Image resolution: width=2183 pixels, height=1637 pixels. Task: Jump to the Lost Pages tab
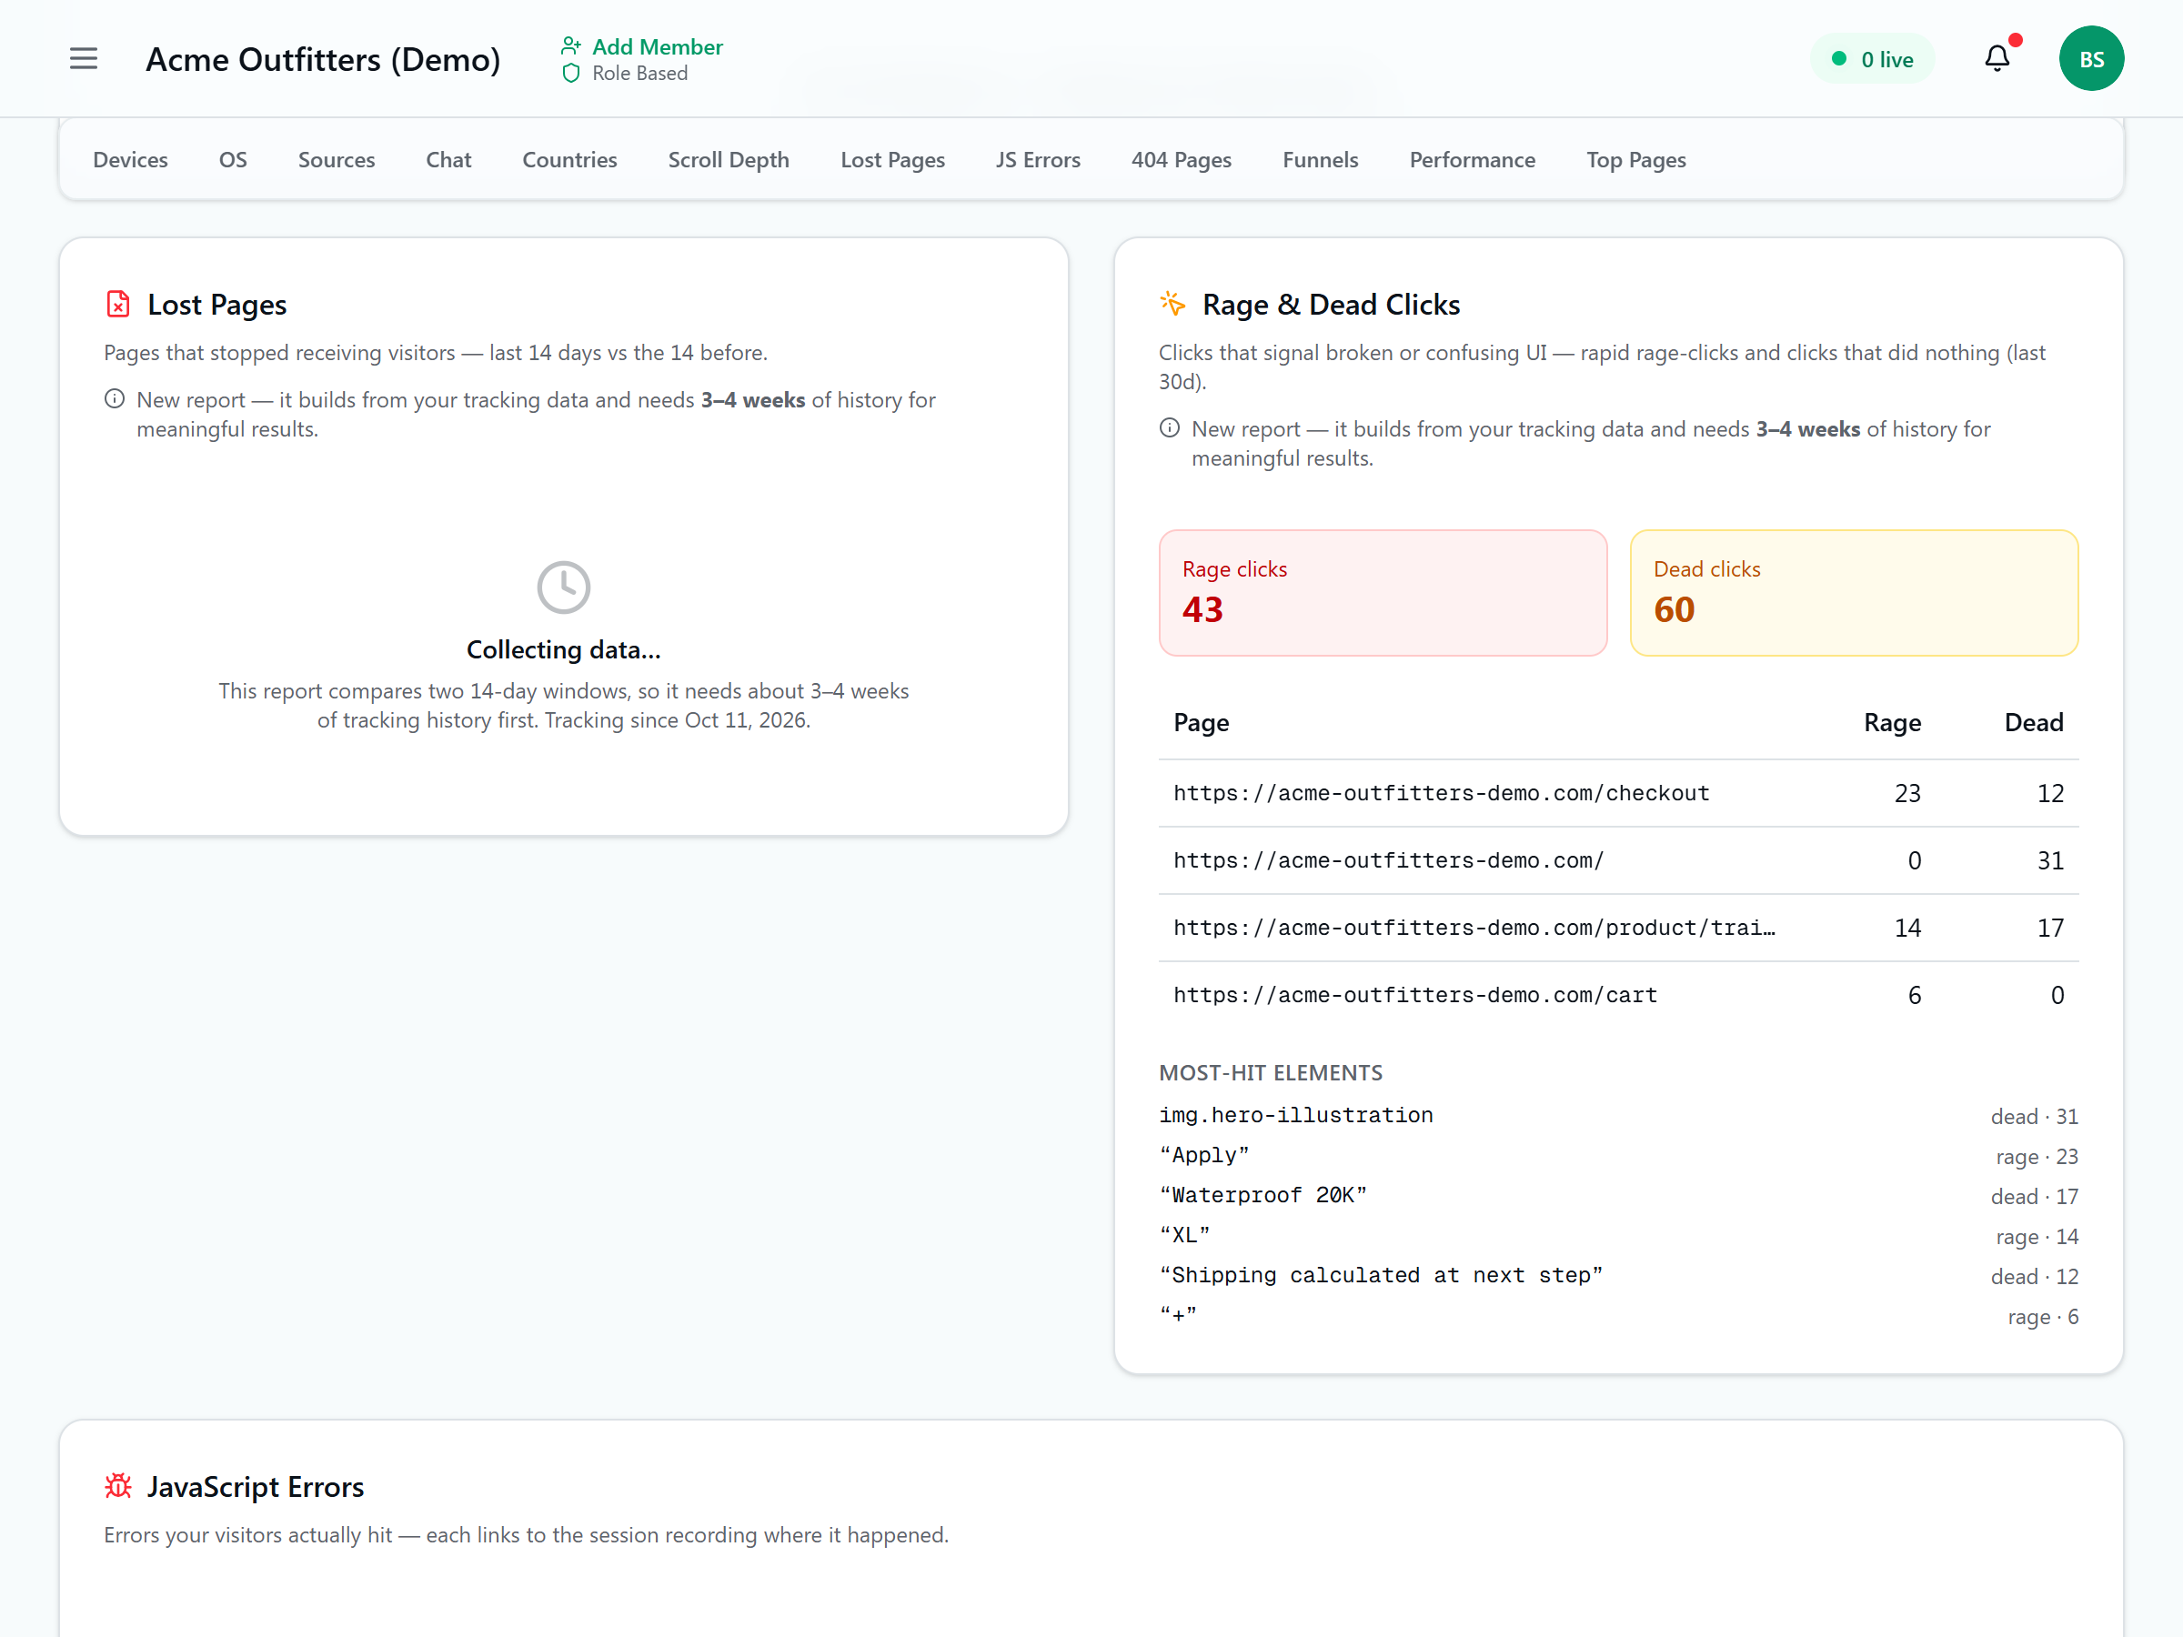(892, 160)
